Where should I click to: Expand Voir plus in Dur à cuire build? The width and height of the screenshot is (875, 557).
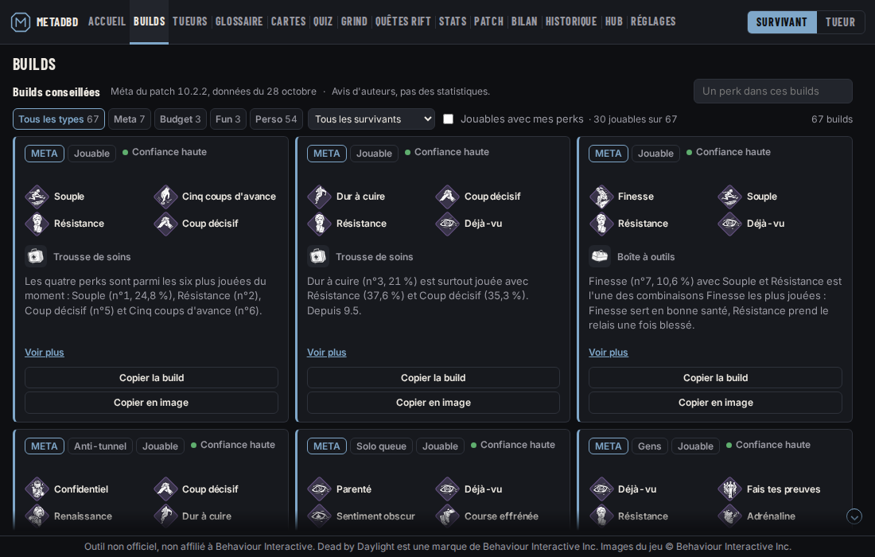tap(326, 353)
